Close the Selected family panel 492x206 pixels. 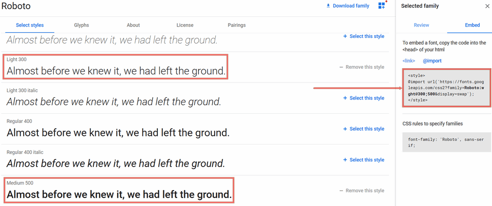pos(487,6)
